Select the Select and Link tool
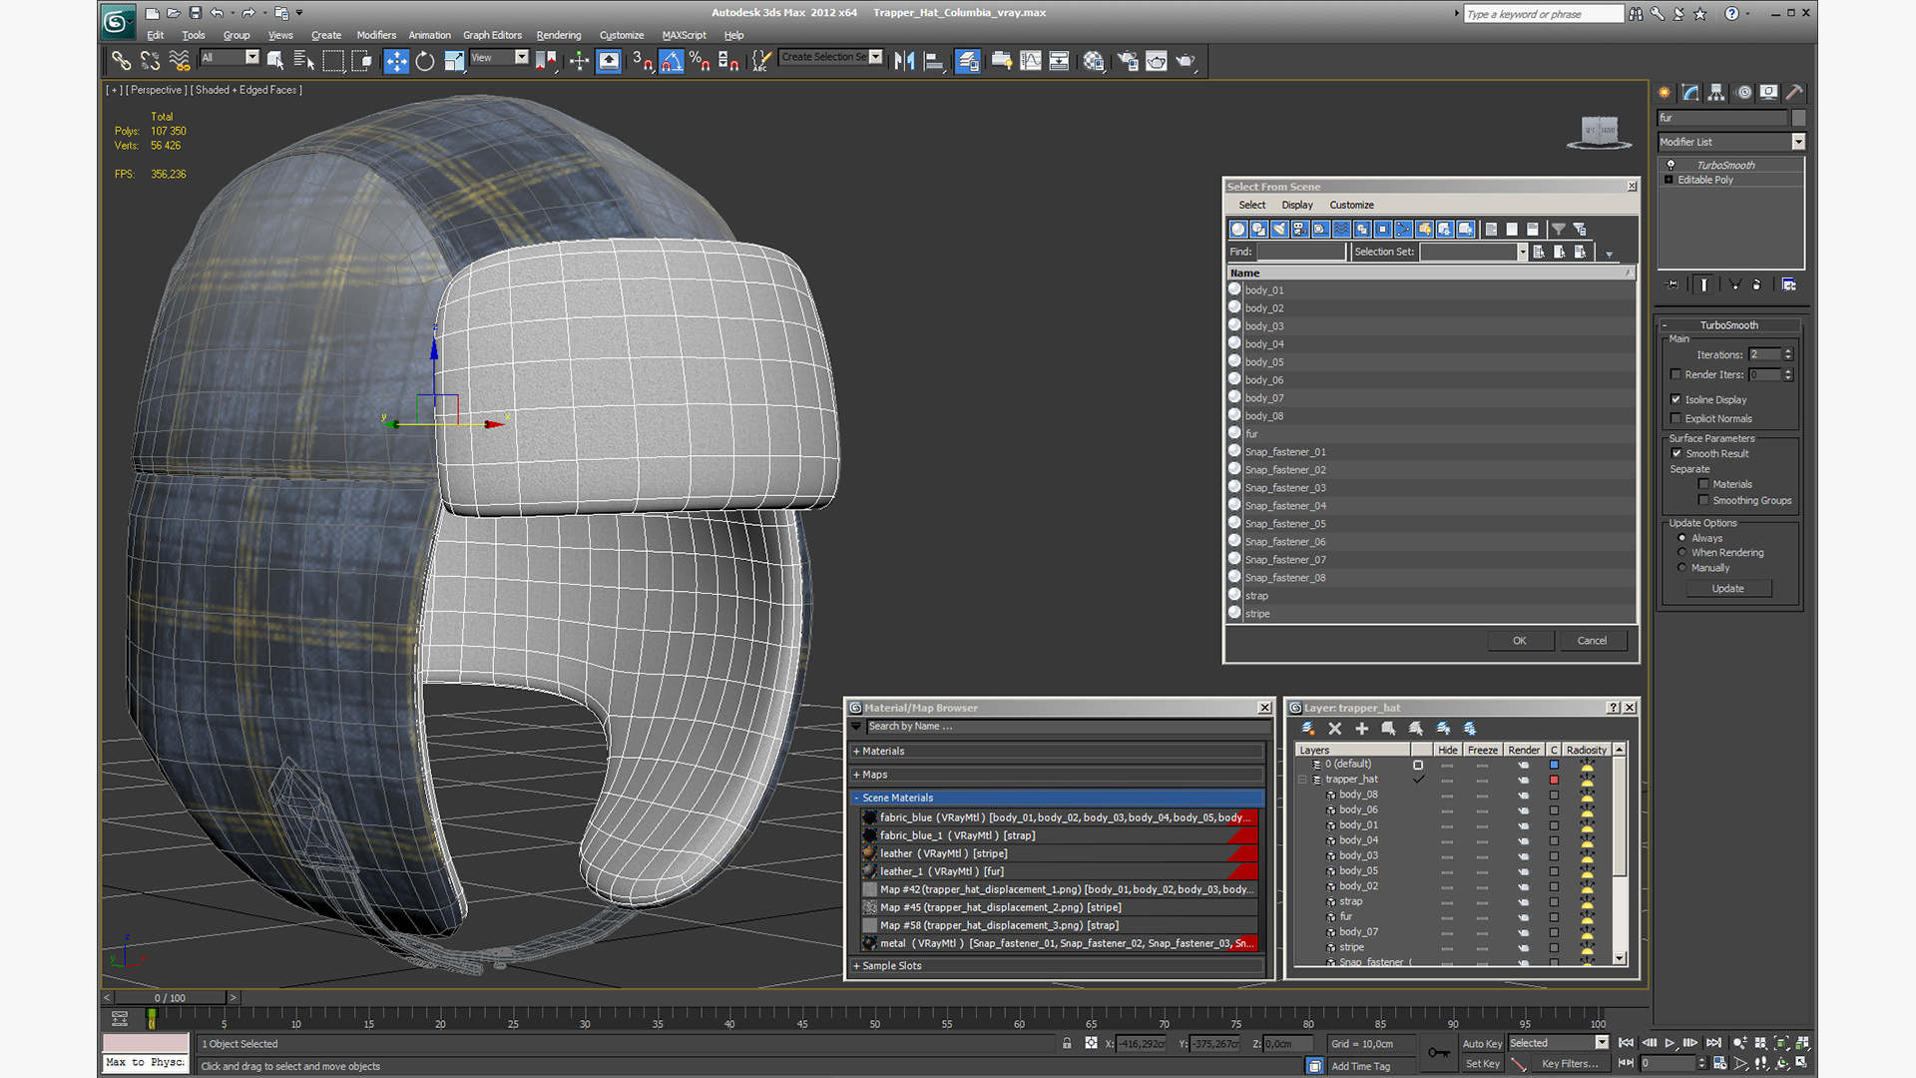1916x1078 pixels. (x=121, y=61)
